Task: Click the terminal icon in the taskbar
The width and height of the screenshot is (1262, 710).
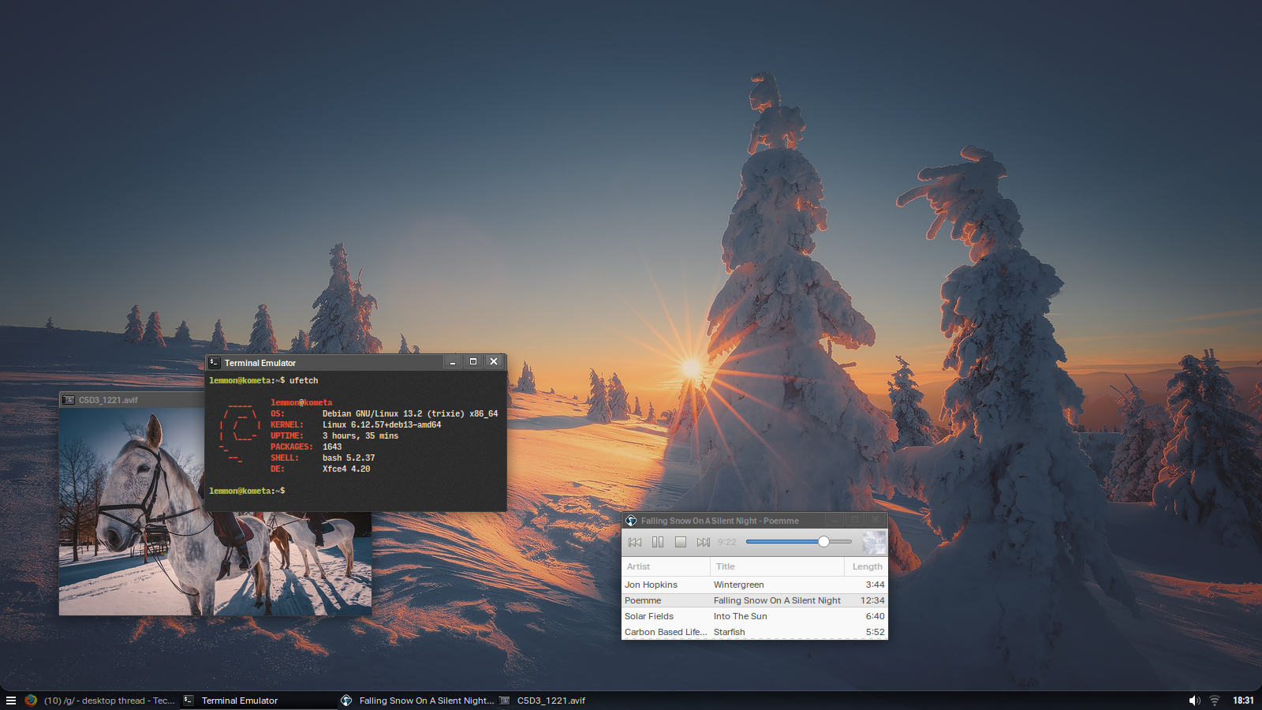Action: tap(189, 701)
